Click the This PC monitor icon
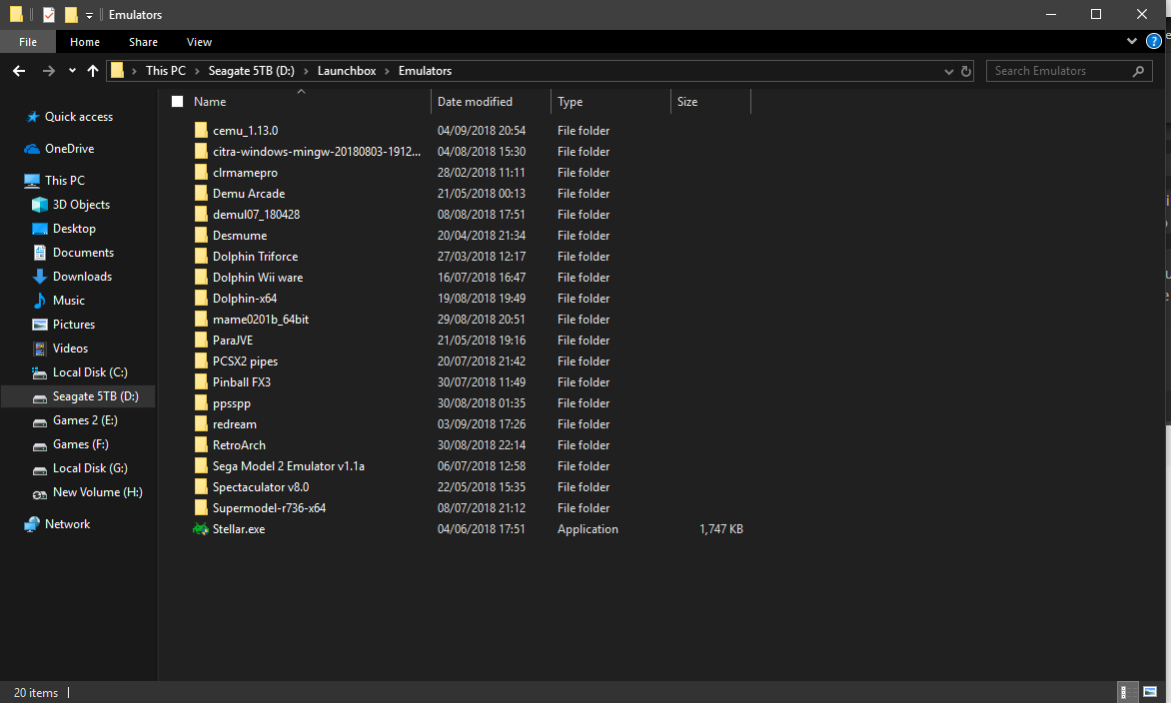Viewport: 1171px width, 703px height. click(32, 181)
